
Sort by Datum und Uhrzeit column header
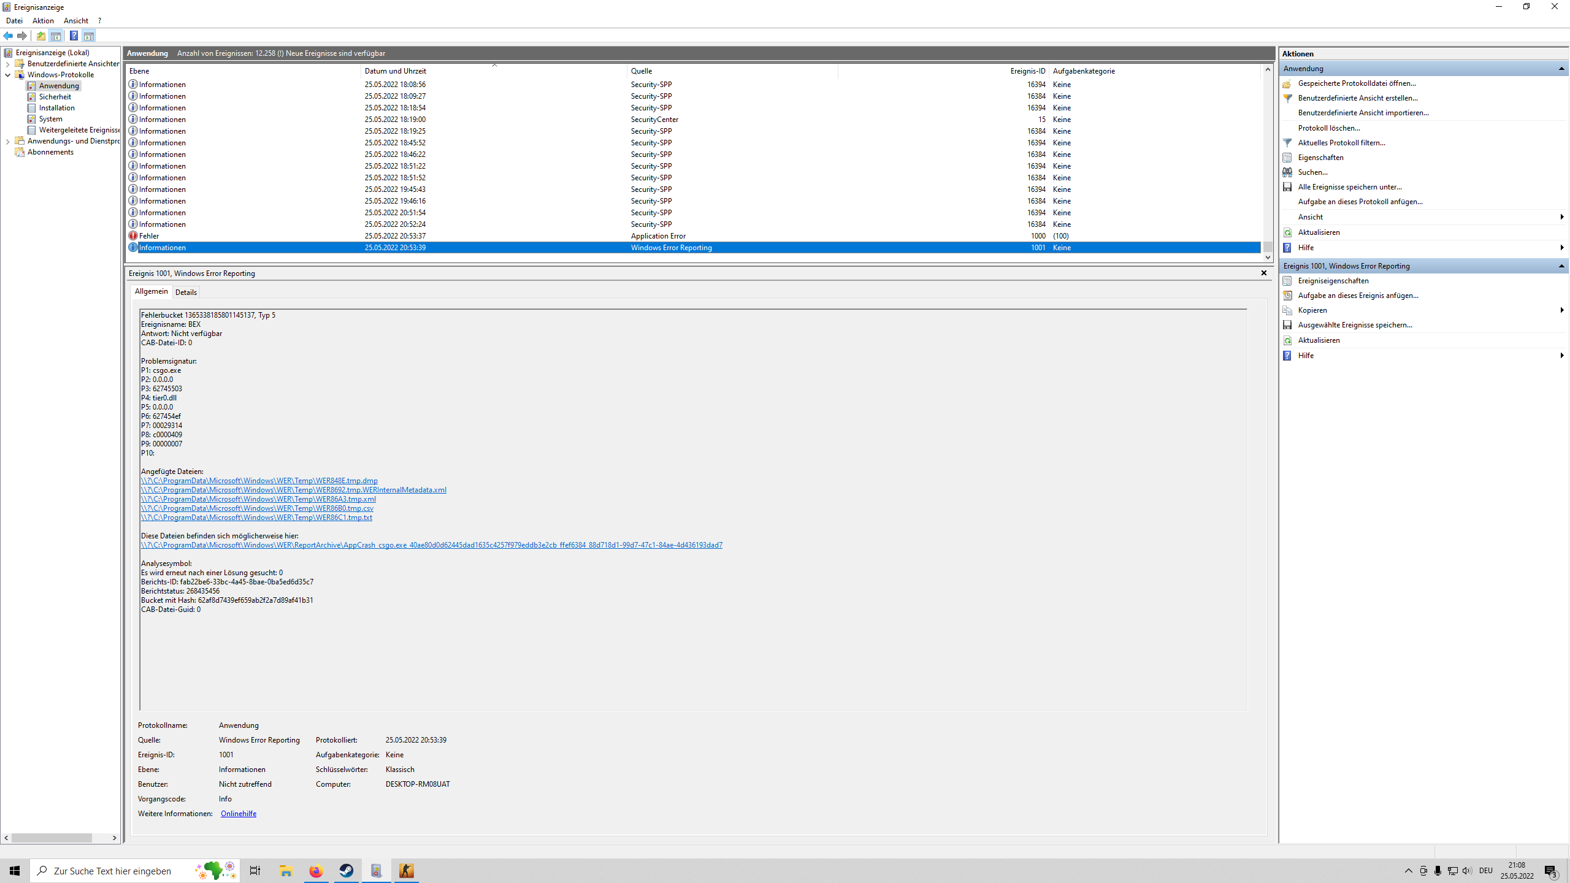(494, 71)
